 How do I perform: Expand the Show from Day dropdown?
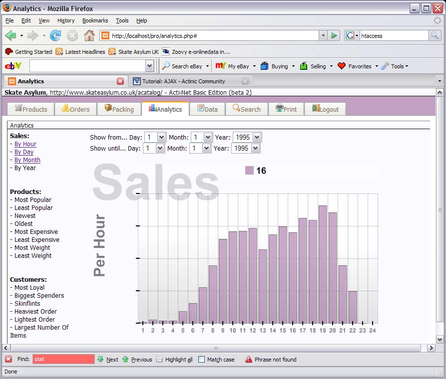coord(161,137)
